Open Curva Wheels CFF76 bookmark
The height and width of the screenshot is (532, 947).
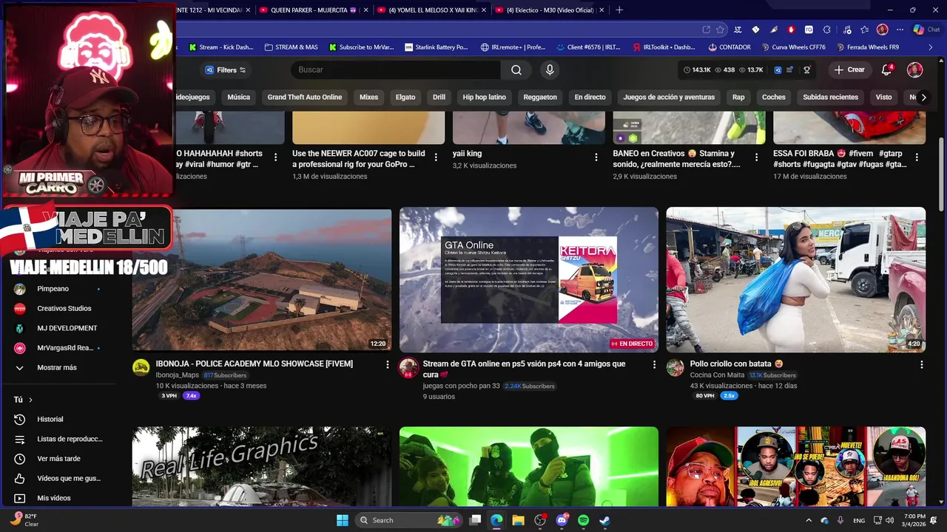(x=792, y=47)
